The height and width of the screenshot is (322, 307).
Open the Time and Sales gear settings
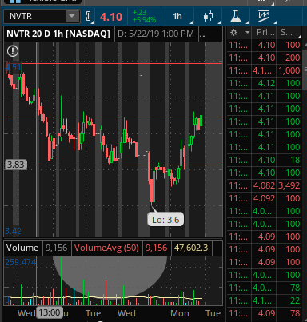click(x=233, y=33)
